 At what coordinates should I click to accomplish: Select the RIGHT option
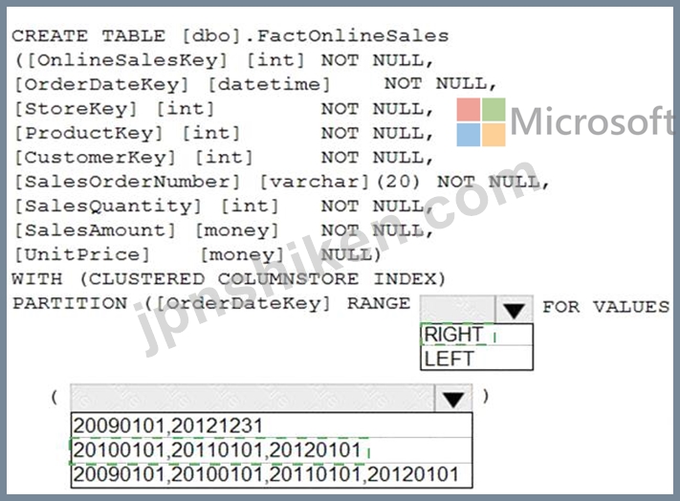pos(476,335)
